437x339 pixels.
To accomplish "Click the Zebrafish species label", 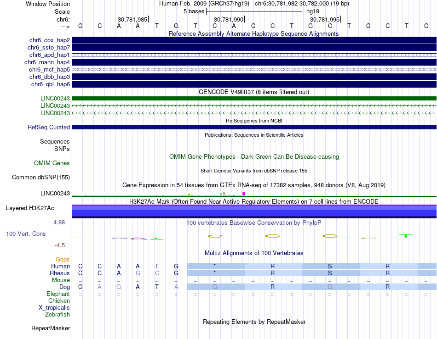I will 57,315.
